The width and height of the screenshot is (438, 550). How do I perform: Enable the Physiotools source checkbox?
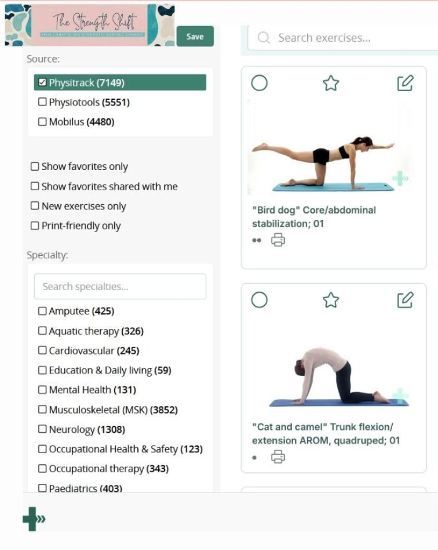tap(42, 102)
